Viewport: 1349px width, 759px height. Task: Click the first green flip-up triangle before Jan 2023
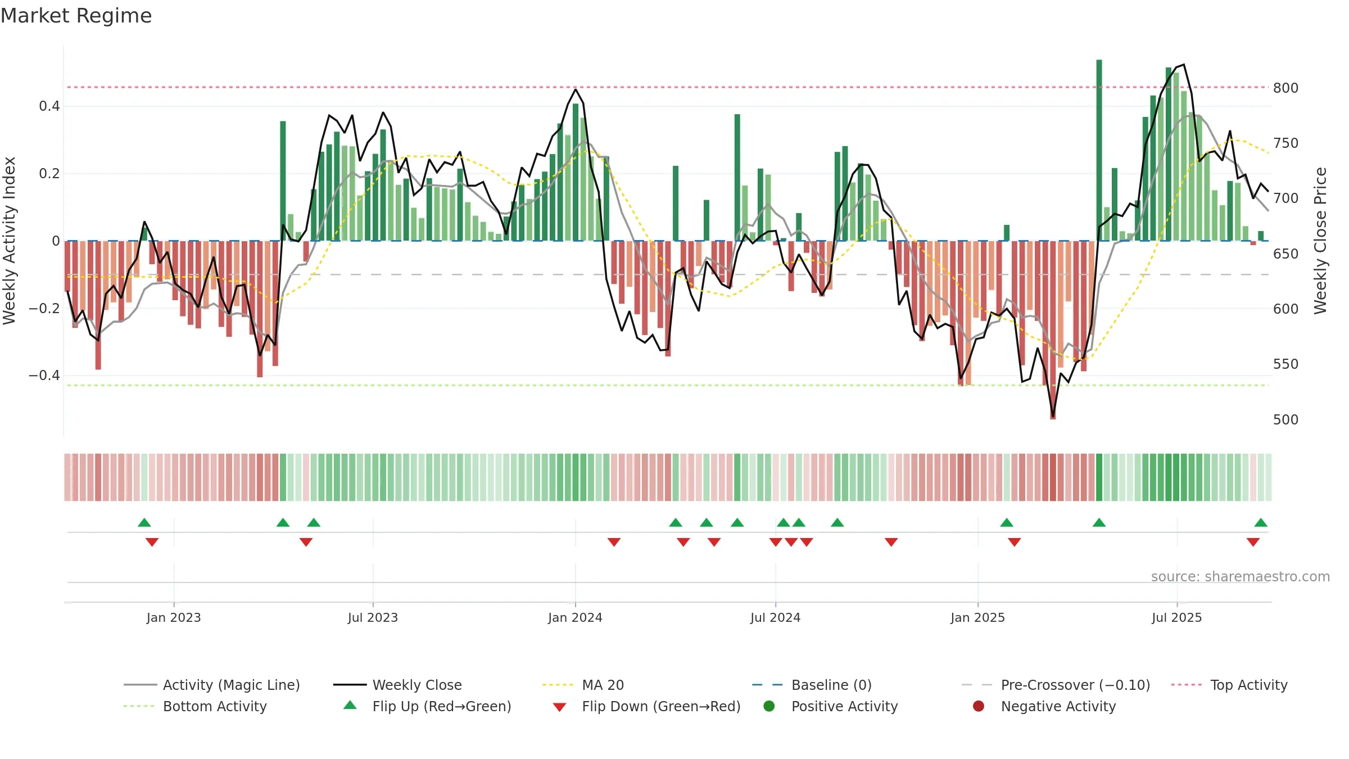pyautogui.click(x=144, y=523)
